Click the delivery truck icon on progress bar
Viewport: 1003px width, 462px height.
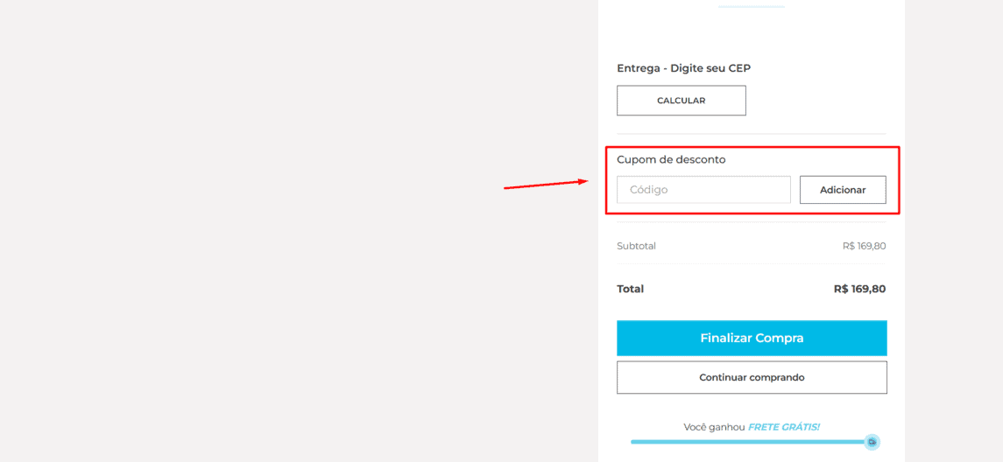pos(872,442)
